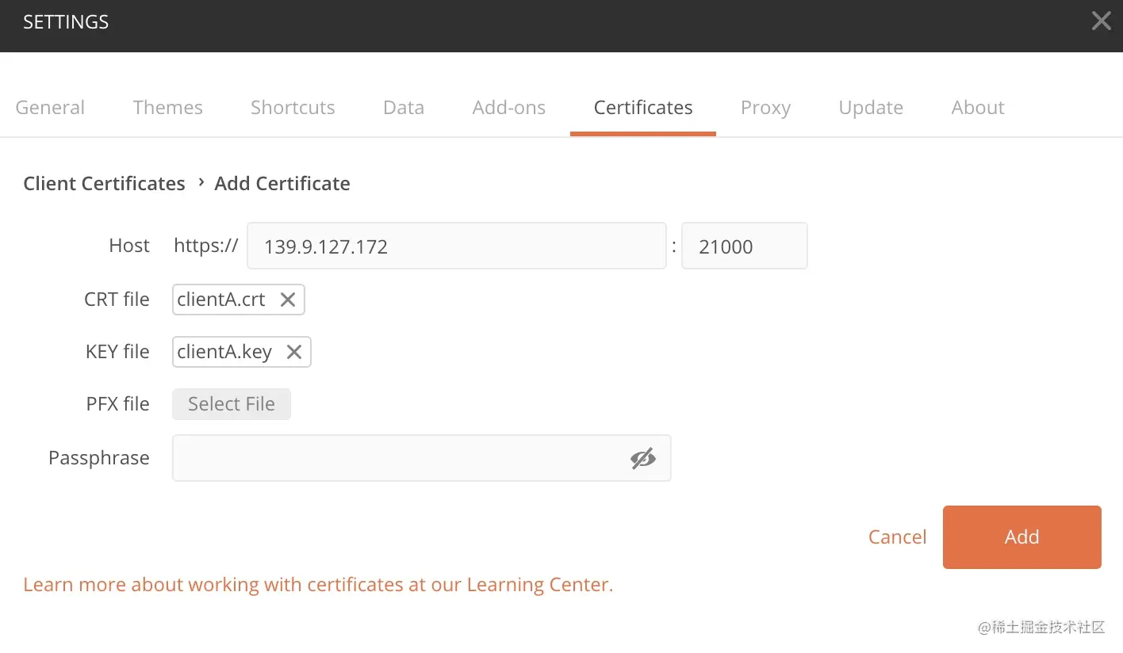Close the Settings dialog
Screen dimensions: 1123x653
pyautogui.click(x=1102, y=21)
